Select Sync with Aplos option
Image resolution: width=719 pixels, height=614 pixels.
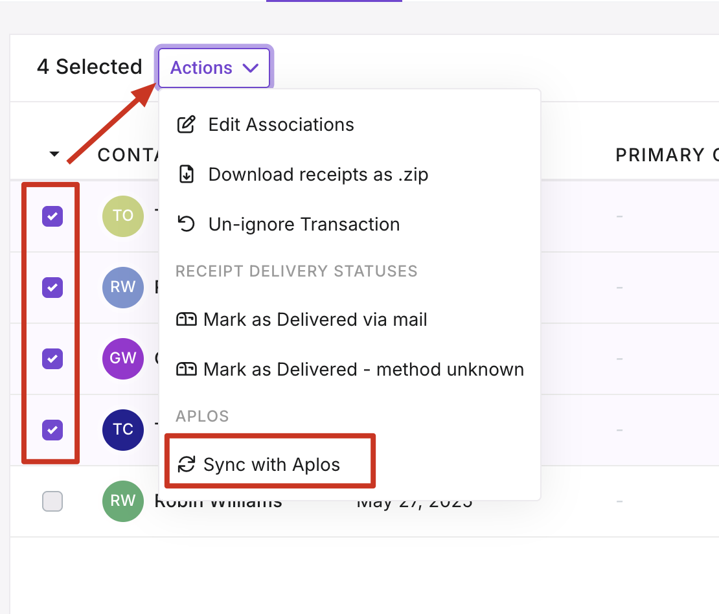(271, 464)
